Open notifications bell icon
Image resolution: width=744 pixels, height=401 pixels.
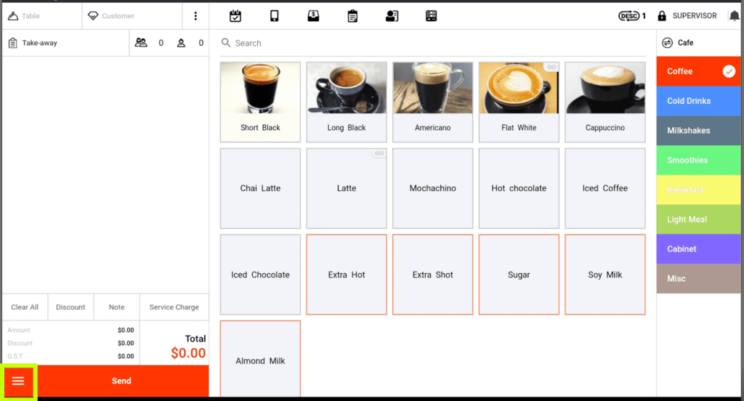tap(734, 16)
